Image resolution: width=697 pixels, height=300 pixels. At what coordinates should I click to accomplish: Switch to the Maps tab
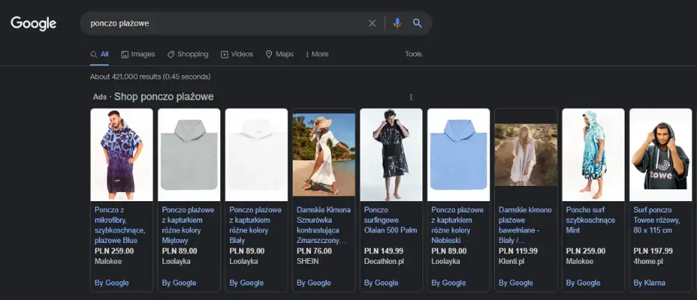click(279, 54)
